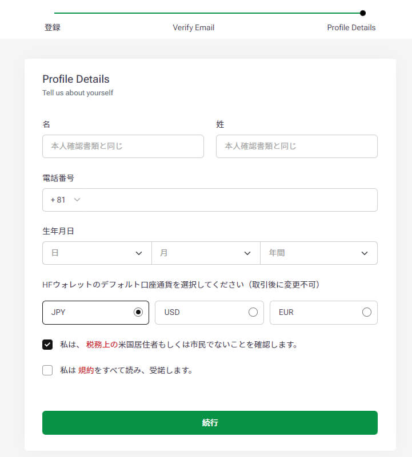The image size is (412, 457).
Task: Click the phone number input area
Action: pos(229,200)
